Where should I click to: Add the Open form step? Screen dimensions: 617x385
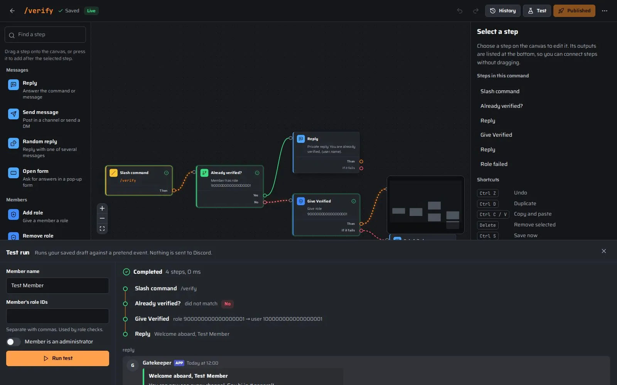(45, 178)
